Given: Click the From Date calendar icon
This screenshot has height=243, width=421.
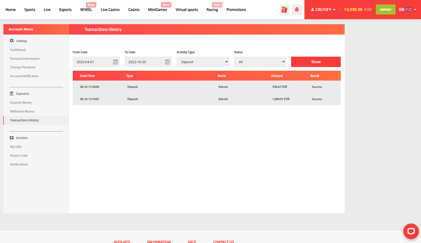Looking at the screenshot, I should point(115,62).
